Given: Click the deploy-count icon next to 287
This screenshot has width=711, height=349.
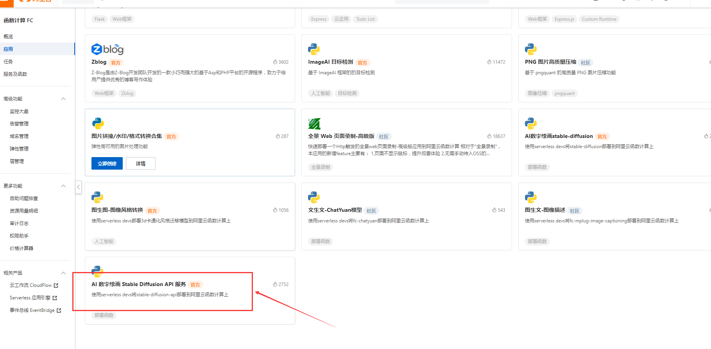Looking at the screenshot, I should click(278, 136).
